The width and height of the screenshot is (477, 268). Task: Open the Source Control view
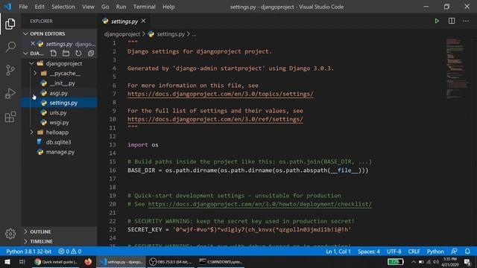point(10,71)
